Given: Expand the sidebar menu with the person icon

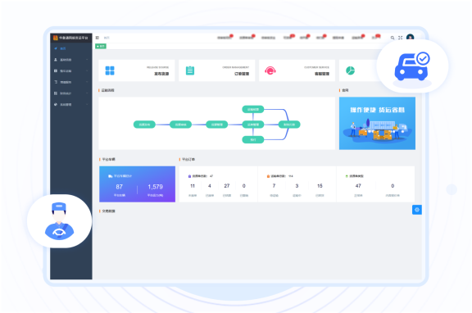Looking at the screenshot, I should [71, 60].
